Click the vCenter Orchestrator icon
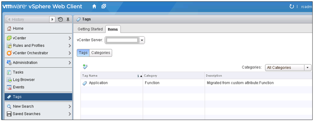Image resolution: width=314 pixels, height=121 pixels. [x=9, y=53]
